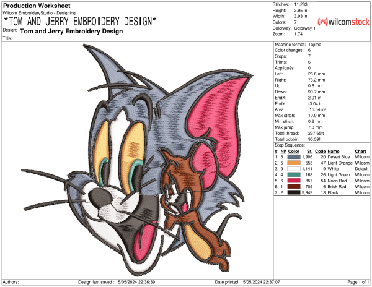The image size is (372, 287).
Task: Click the Down value '99.7 mm'
Action: [316, 92]
